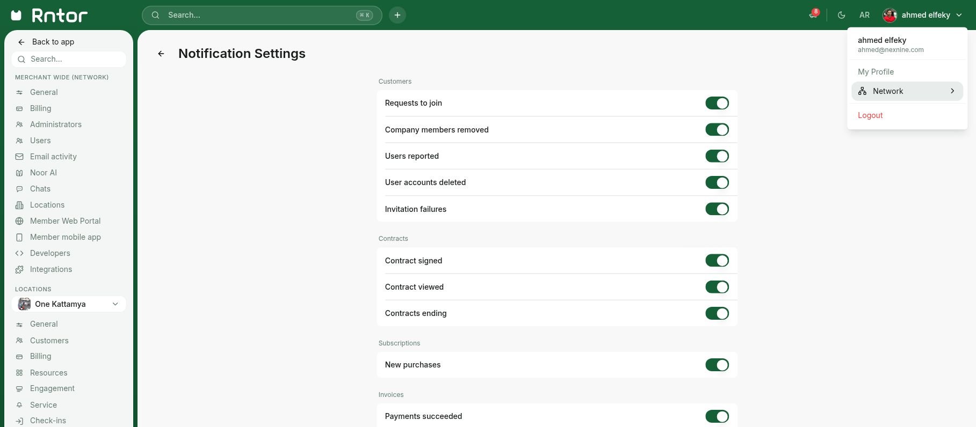
Task: Expand the Network submenu arrow
Action: (x=952, y=91)
